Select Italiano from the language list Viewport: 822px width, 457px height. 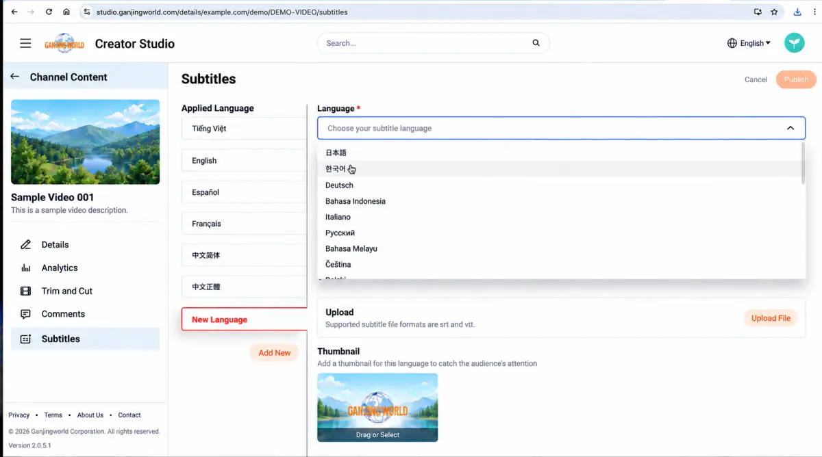558,217
